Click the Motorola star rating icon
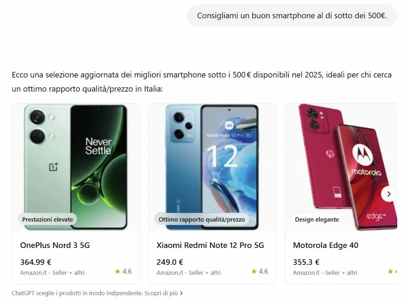405x304 pixels. (x=390, y=271)
